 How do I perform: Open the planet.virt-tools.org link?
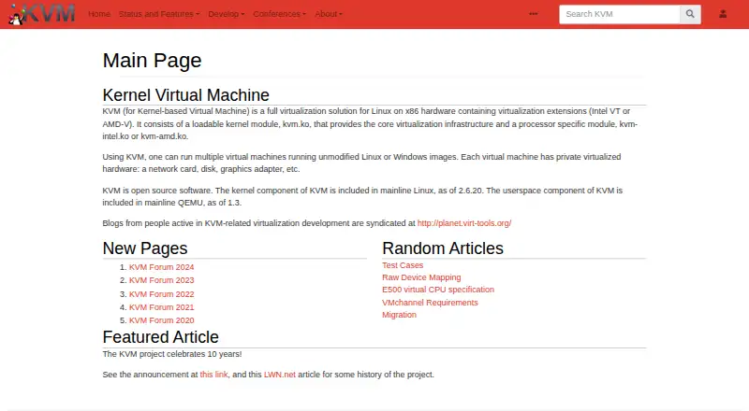click(464, 223)
